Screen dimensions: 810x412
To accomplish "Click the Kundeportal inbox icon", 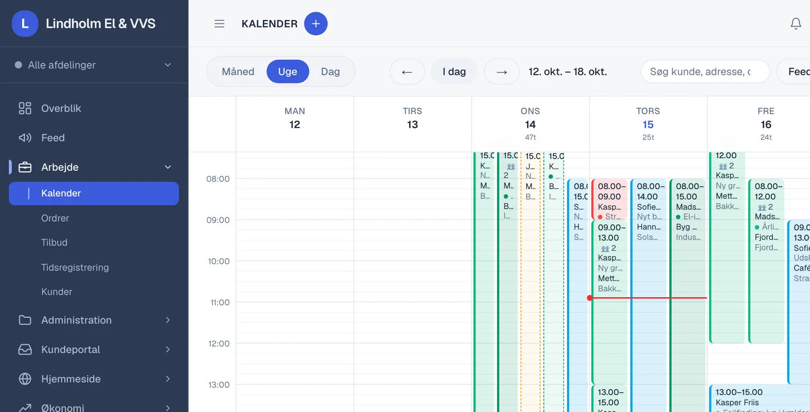I will pos(25,349).
